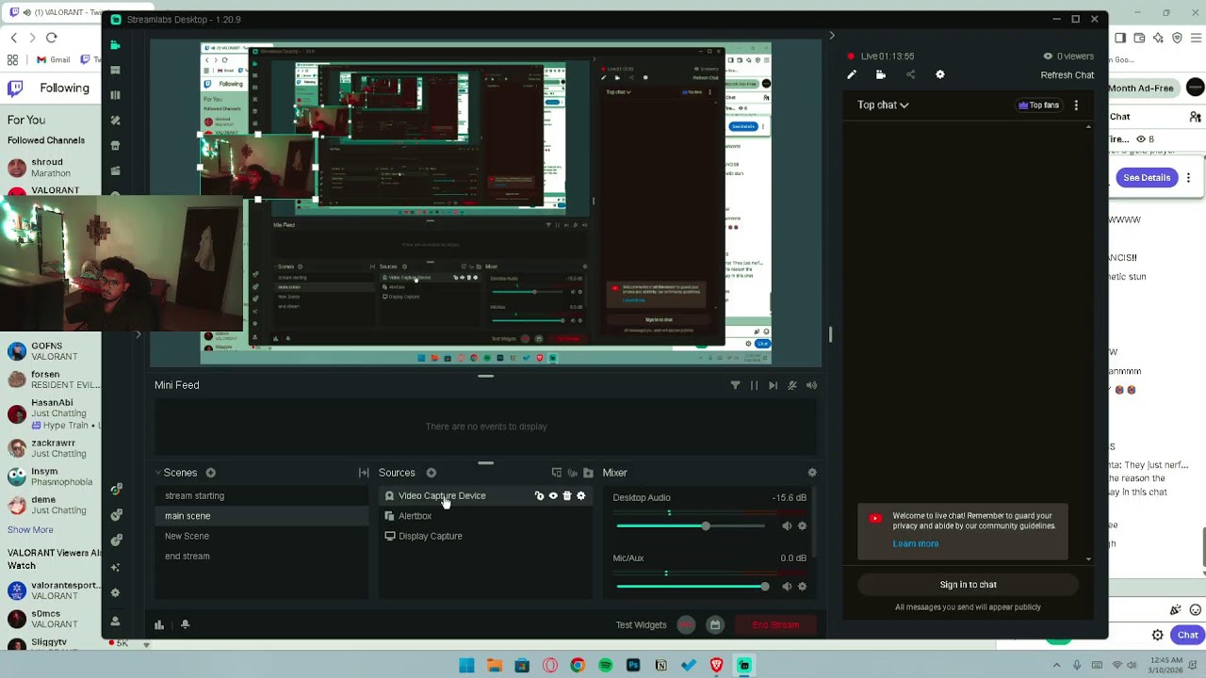Collapse the Scenes collection chevron
Viewport: 1206px width, 678px height.
point(159,473)
